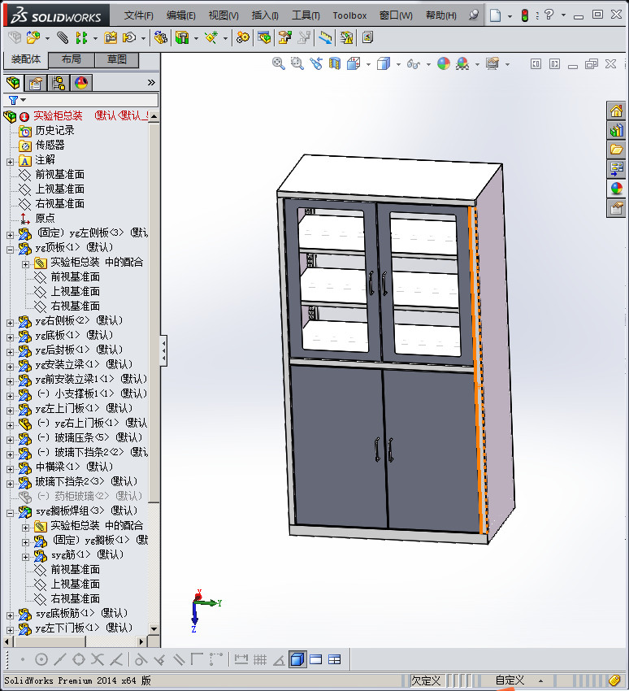The image size is (629, 691).
Task: Click the panel collapse handle on tree edge
Action: [163, 351]
